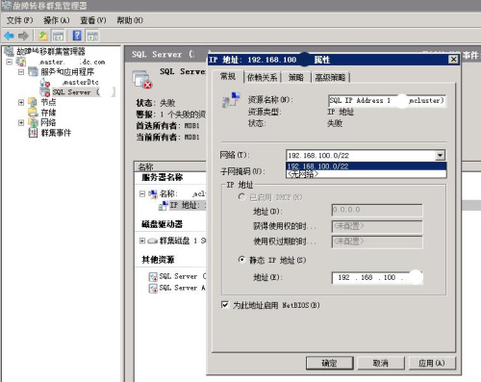Toggle the show/hide console tree icon

(58, 36)
